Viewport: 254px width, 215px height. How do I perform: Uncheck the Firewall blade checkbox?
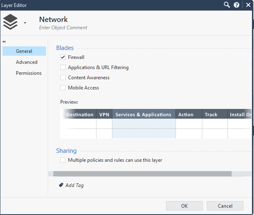click(x=63, y=57)
